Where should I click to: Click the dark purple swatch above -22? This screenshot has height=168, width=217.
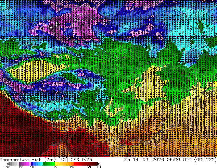coord(20,164)
